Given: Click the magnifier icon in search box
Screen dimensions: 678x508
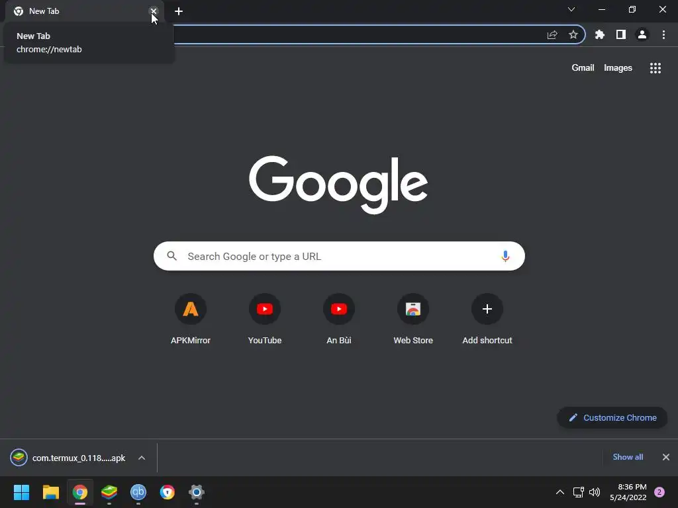Looking at the screenshot, I should click(x=171, y=256).
